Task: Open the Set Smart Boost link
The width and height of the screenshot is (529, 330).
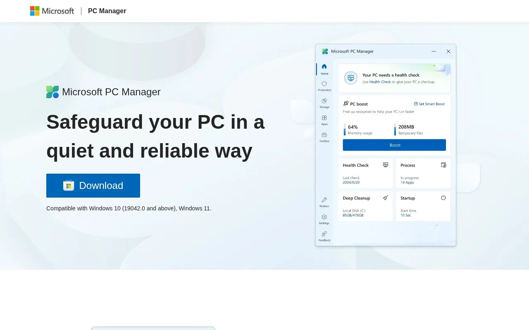Action: [429, 104]
